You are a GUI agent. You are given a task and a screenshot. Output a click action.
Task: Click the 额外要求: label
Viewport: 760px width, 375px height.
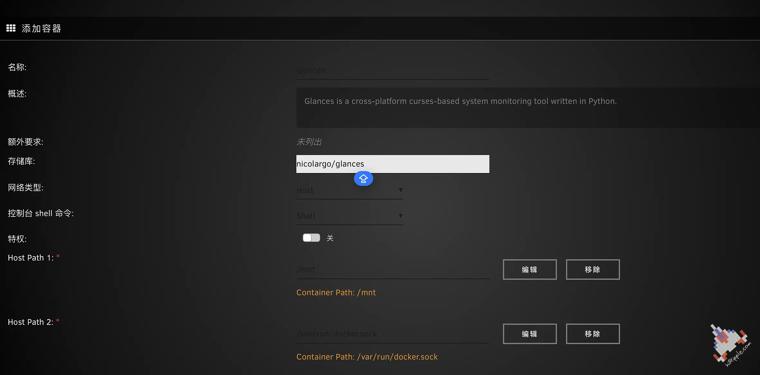pos(25,142)
